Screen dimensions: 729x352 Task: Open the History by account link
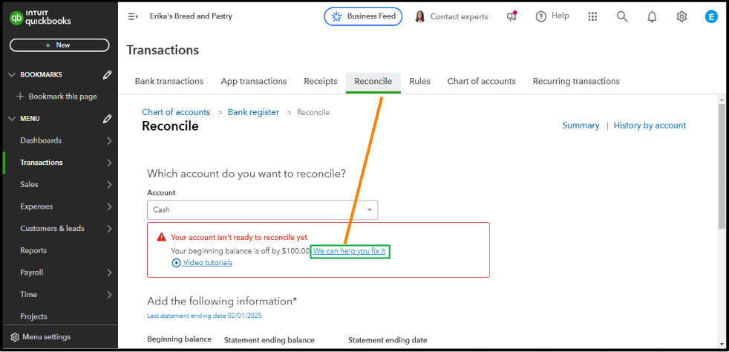point(650,125)
